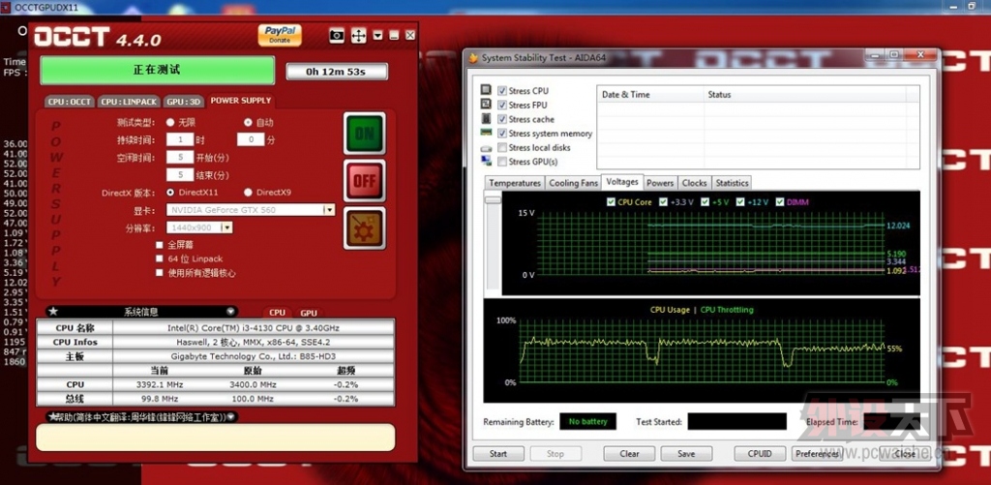
Task: Click the AIDA64 flame icon in the title bar
Action: click(473, 57)
